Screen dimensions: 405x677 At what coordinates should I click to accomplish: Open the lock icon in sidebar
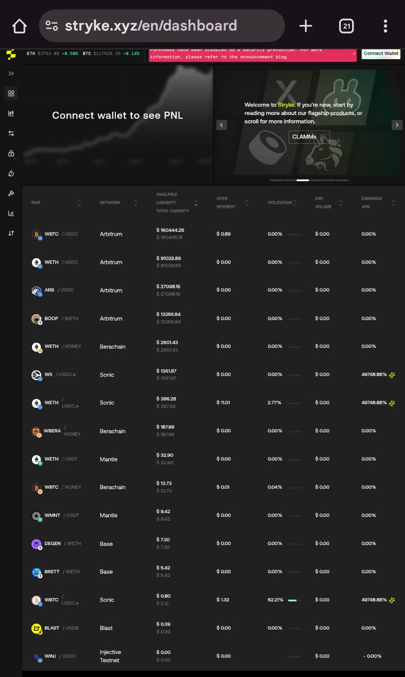coord(11,153)
